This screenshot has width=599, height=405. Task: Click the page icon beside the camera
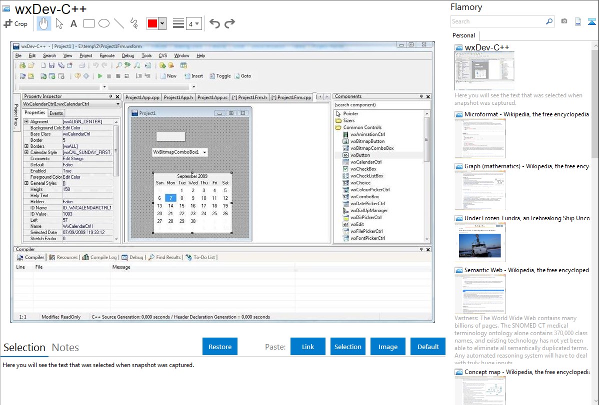pyautogui.click(x=578, y=21)
